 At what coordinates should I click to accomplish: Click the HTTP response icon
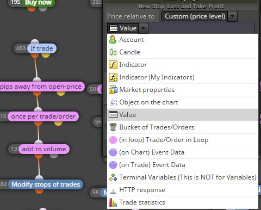click(113, 191)
